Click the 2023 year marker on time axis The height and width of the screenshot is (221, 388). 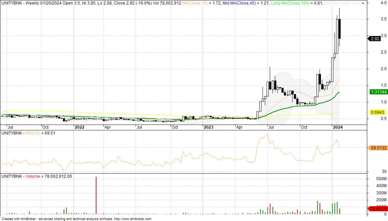[208, 127]
